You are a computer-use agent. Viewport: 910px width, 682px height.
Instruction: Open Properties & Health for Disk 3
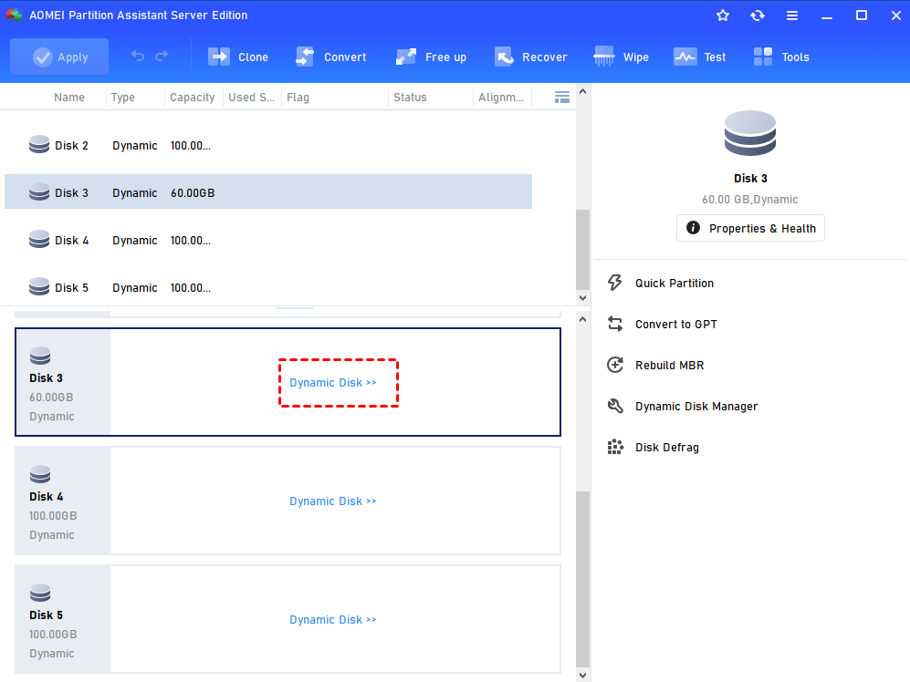[x=750, y=228]
